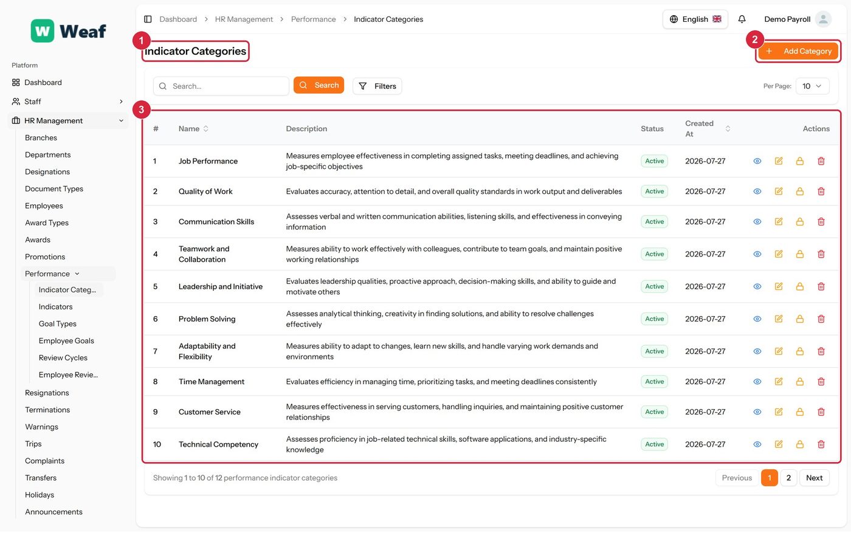Toggle the sidebar panel icon
Image resolution: width=851 pixels, height=533 pixels.
point(148,19)
